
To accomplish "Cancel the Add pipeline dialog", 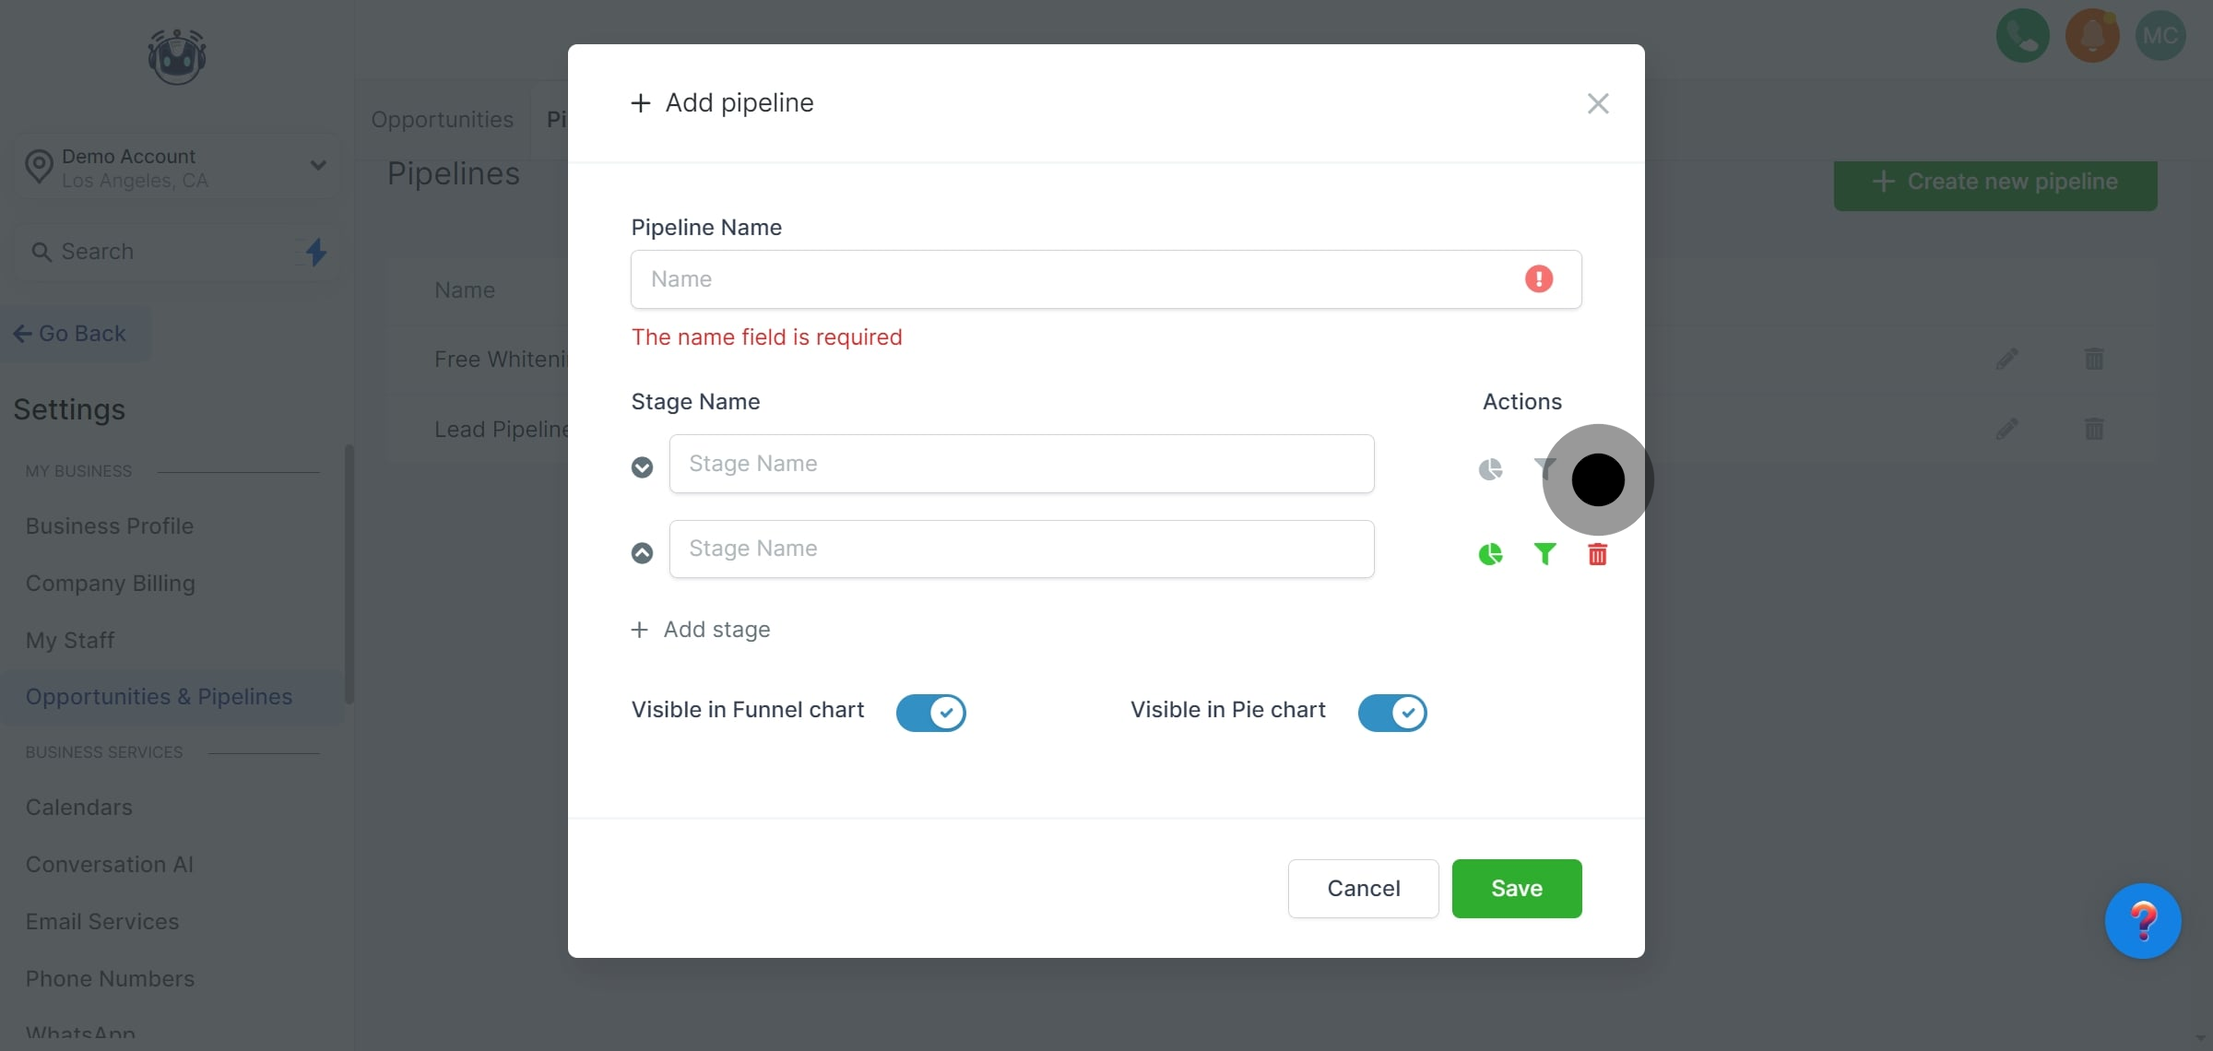I will coord(1363,889).
